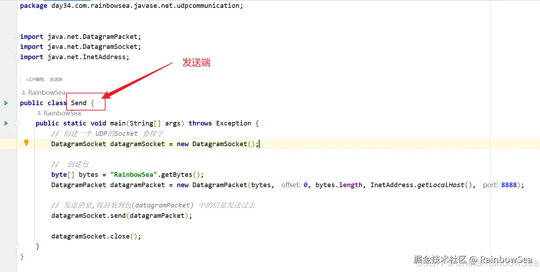Click the 'new DatagramPacket' constructor call

pos(212,185)
